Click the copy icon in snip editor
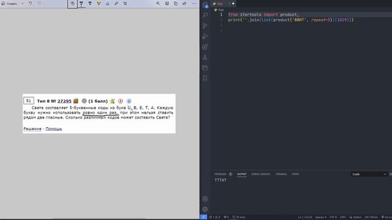The image size is (392, 220). click(176, 4)
